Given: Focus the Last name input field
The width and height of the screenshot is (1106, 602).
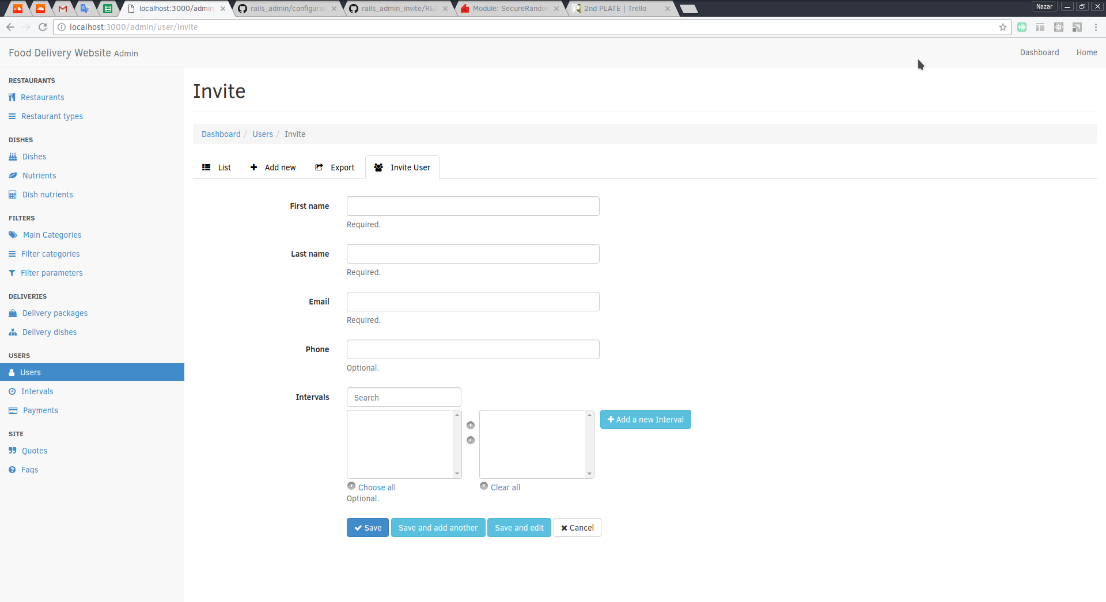Looking at the screenshot, I should pyautogui.click(x=473, y=254).
